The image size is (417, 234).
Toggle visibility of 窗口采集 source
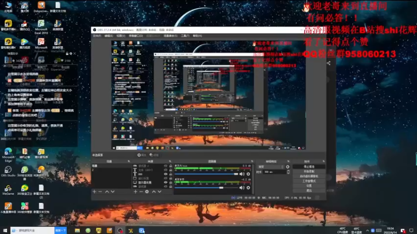165,178
